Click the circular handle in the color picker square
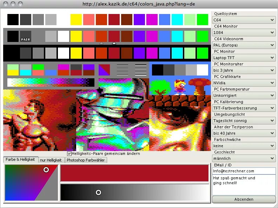This screenshot has width=278, height=208. 46,170
